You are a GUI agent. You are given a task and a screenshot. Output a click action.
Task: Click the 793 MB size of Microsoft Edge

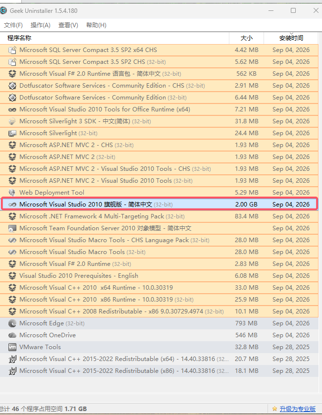(x=246, y=323)
